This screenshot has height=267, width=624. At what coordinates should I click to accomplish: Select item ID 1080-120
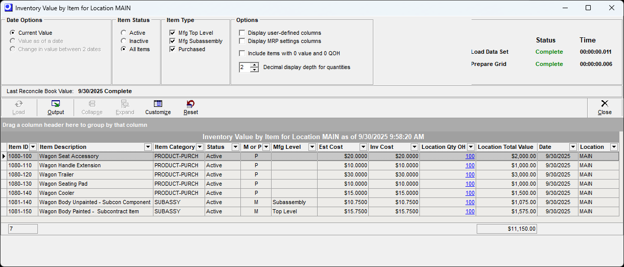pos(23,175)
